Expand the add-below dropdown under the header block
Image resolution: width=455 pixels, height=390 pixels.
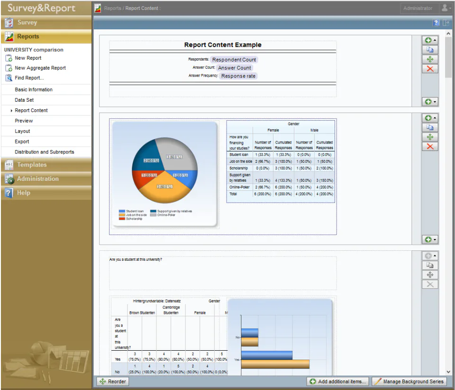430,102
